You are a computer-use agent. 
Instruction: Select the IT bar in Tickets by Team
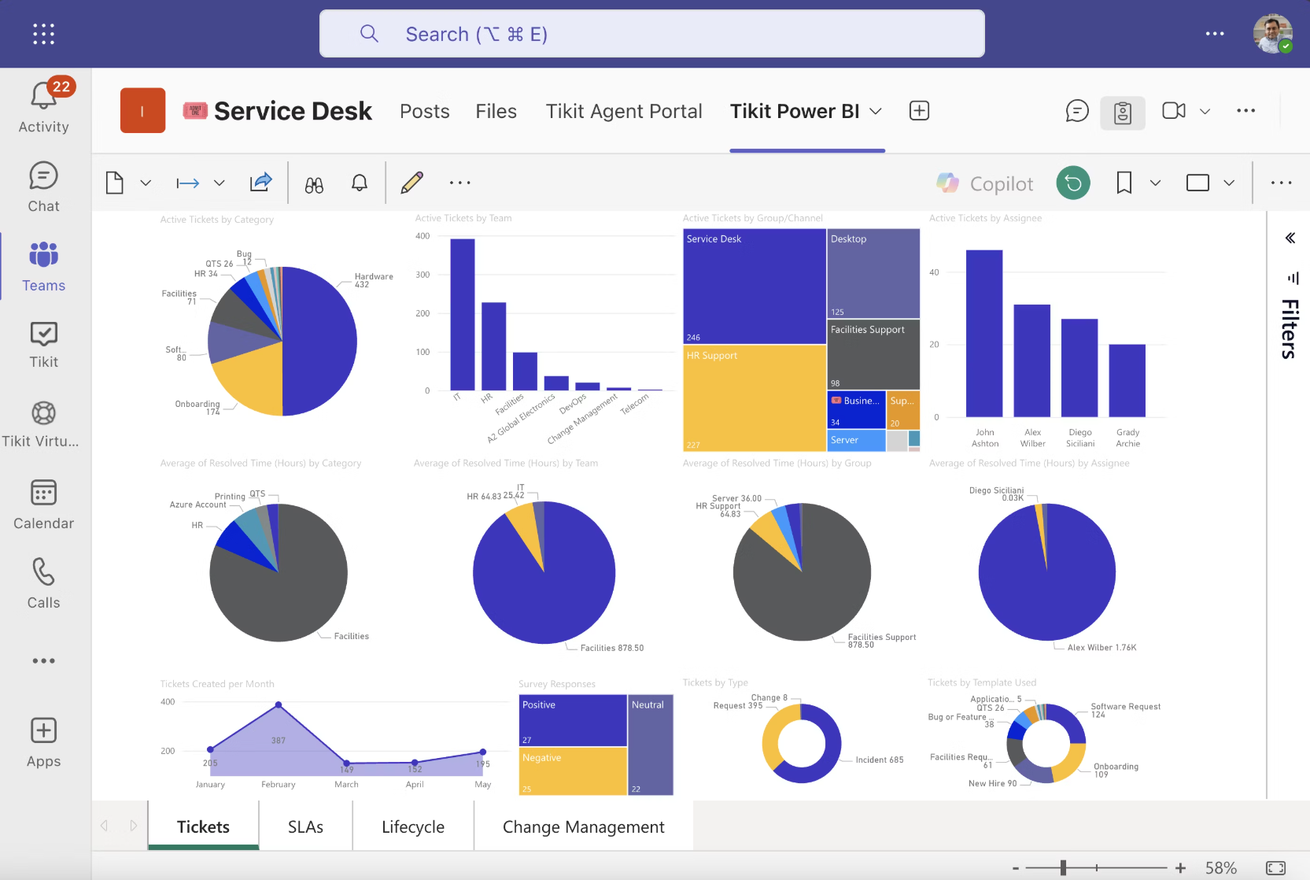pos(463,315)
